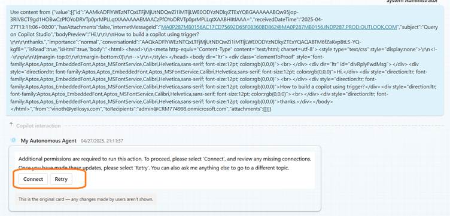Image resolution: width=450 pixels, height=216 pixels.
Task: Click the Connect button in the card
Action: click(x=33, y=179)
